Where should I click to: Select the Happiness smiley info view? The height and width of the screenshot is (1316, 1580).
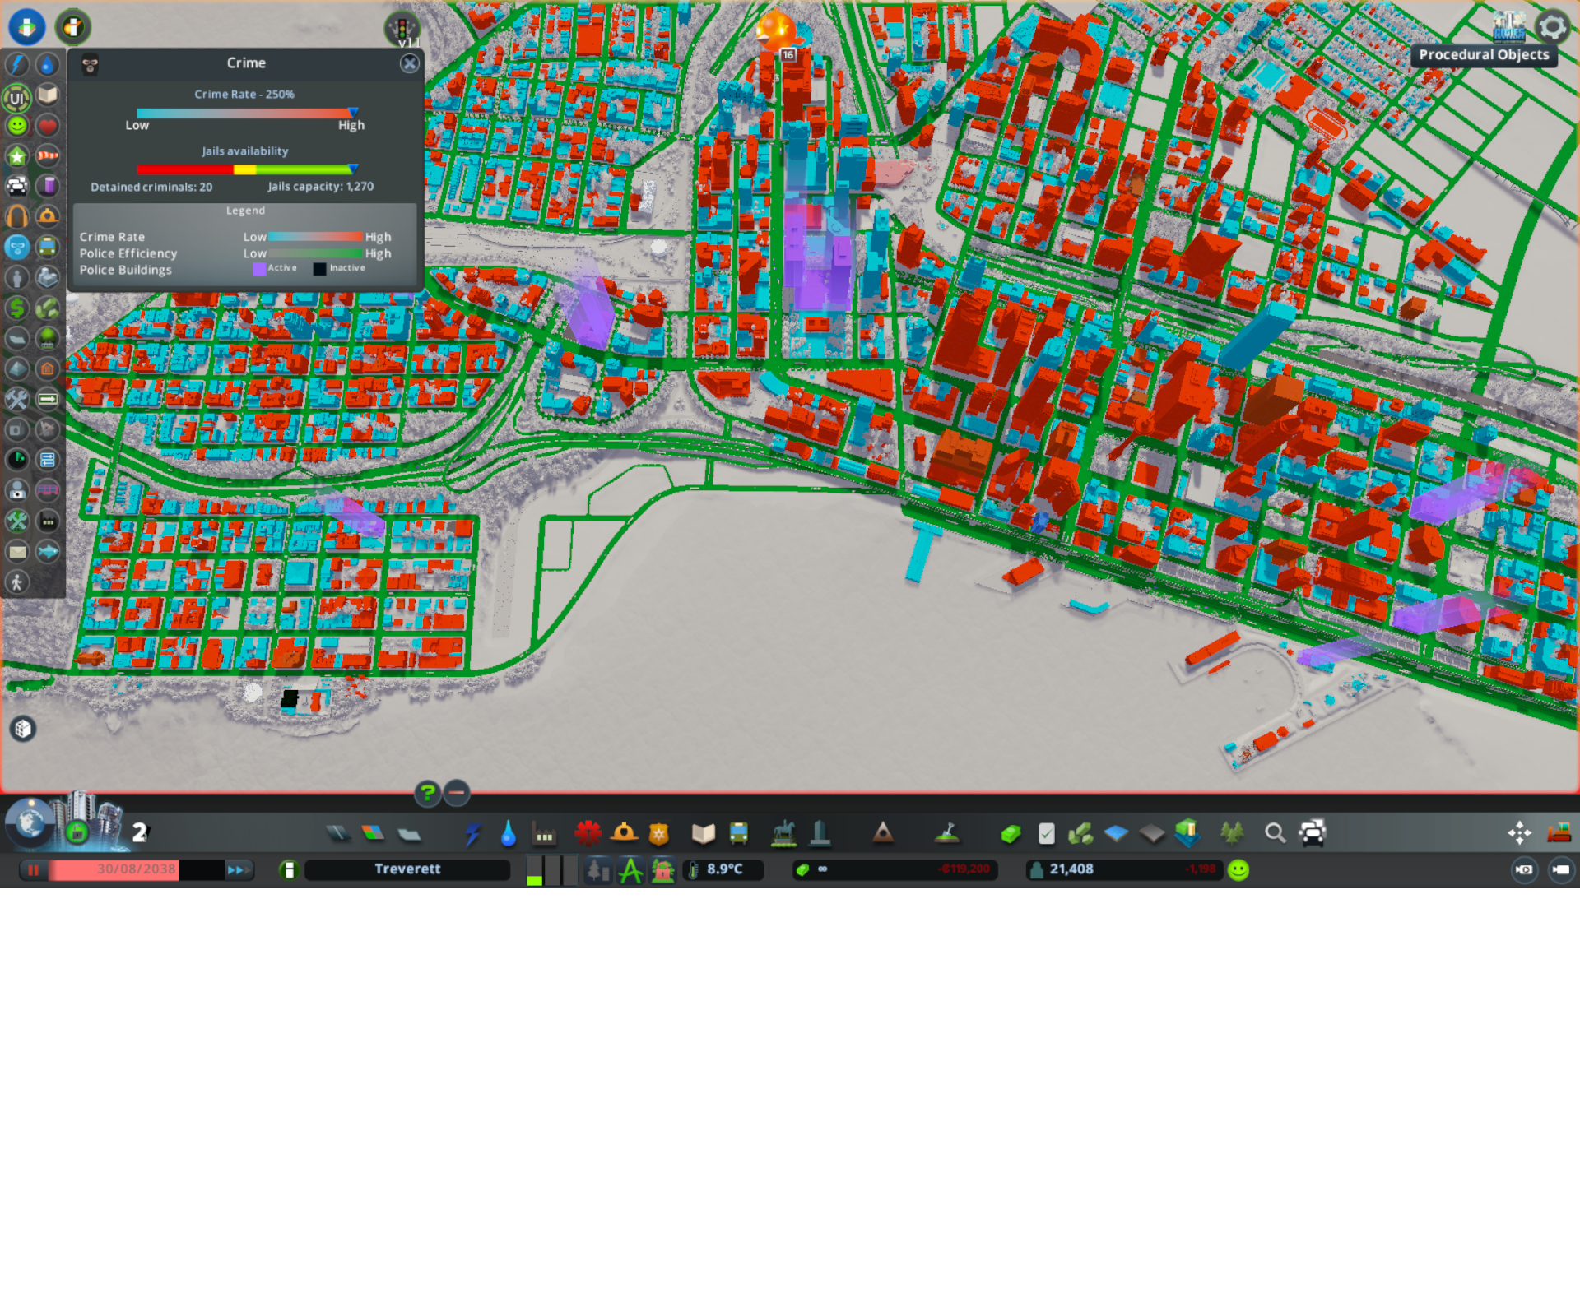16,125
